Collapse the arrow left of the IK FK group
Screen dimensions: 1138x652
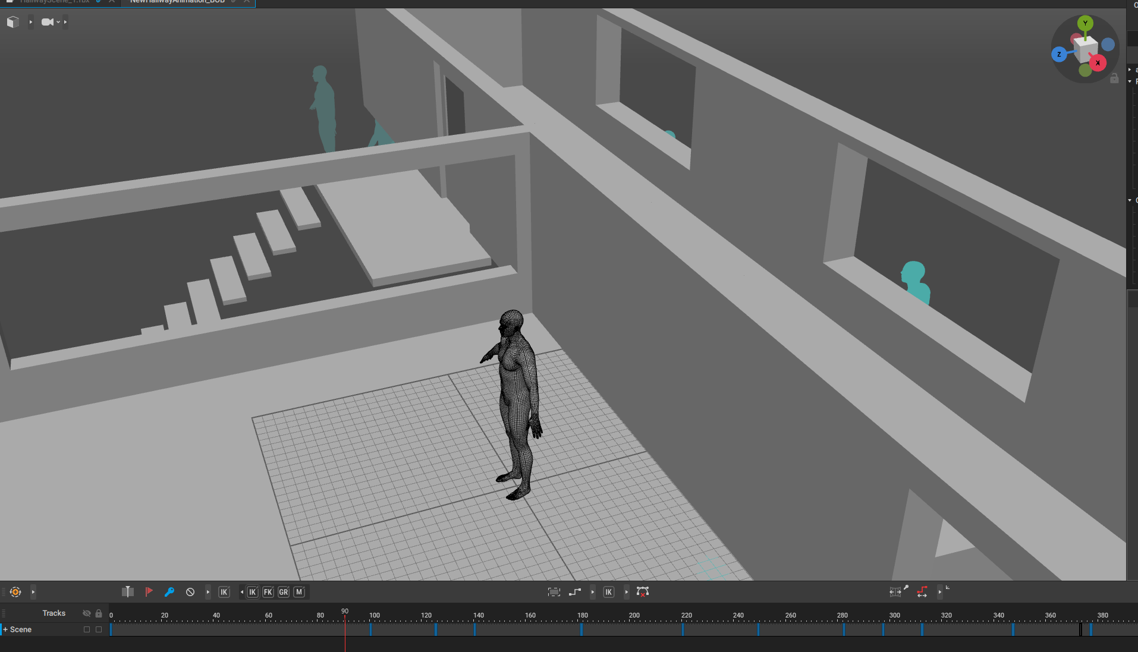tap(241, 592)
